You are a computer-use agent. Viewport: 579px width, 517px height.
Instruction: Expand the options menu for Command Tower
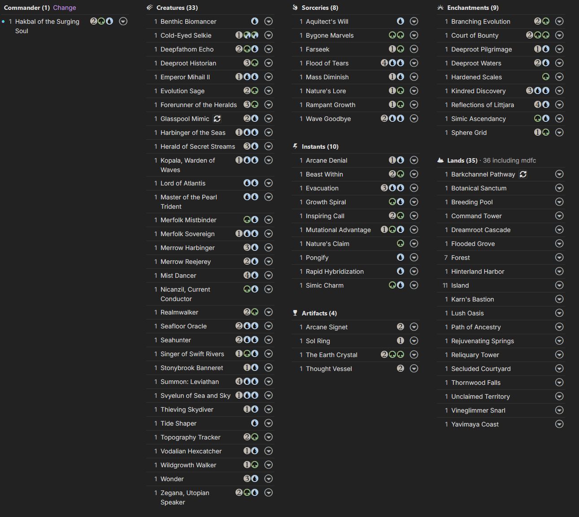(x=559, y=216)
